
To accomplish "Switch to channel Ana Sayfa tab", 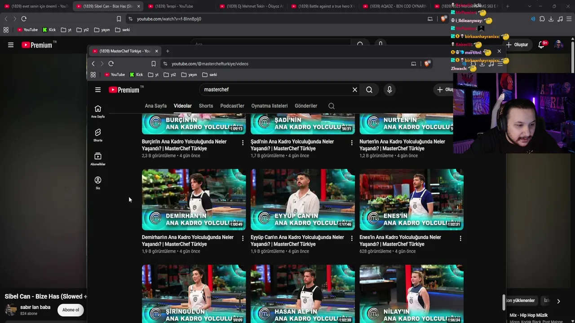I will 155,106.
